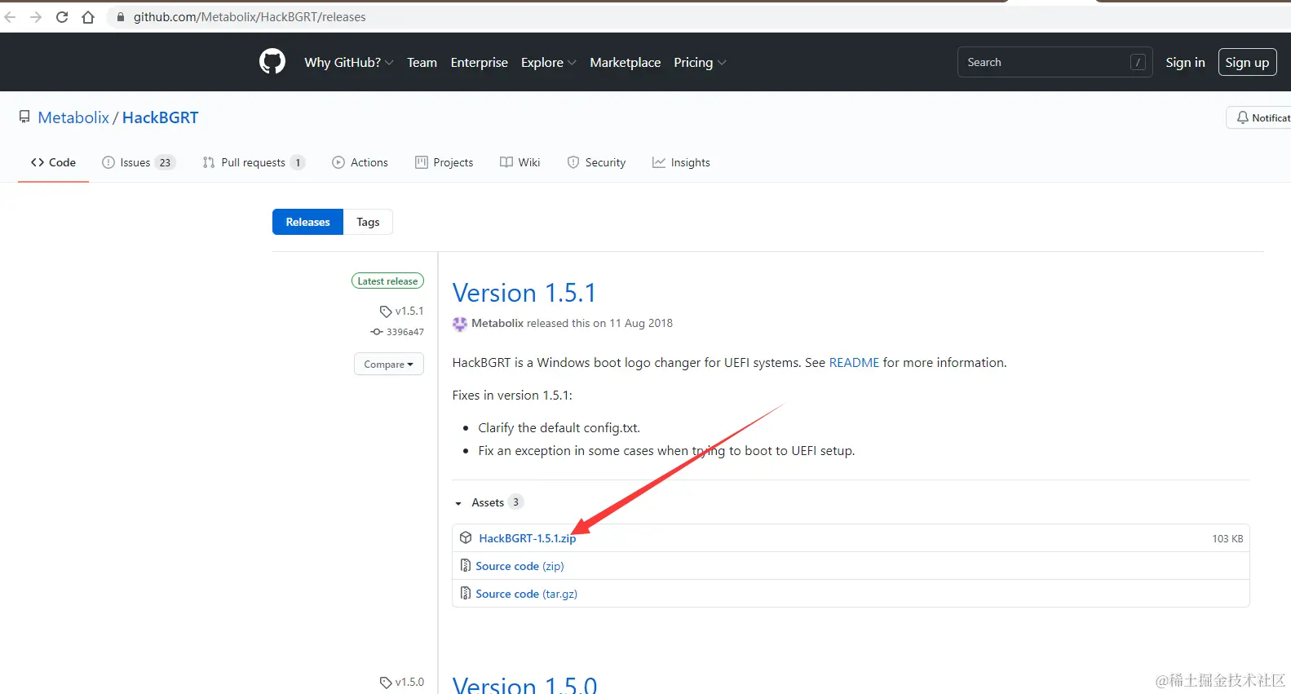Image resolution: width=1291 pixels, height=694 pixels.
Task: Open the Explore dropdown menu
Action: pyautogui.click(x=549, y=63)
